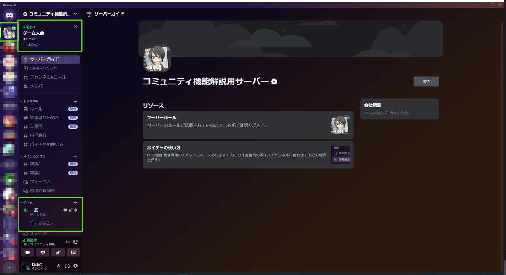Open the ステージ stage channel
Screen dimensions: 506x275
pyautogui.click(x=50, y=234)
